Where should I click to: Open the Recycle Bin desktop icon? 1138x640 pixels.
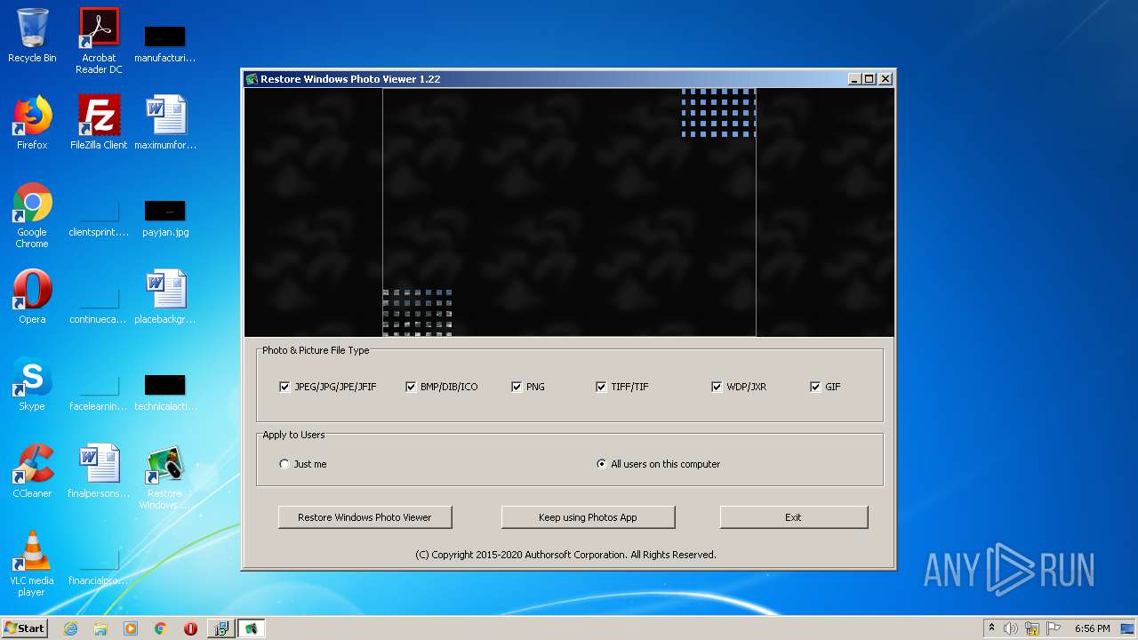point(32,36)
